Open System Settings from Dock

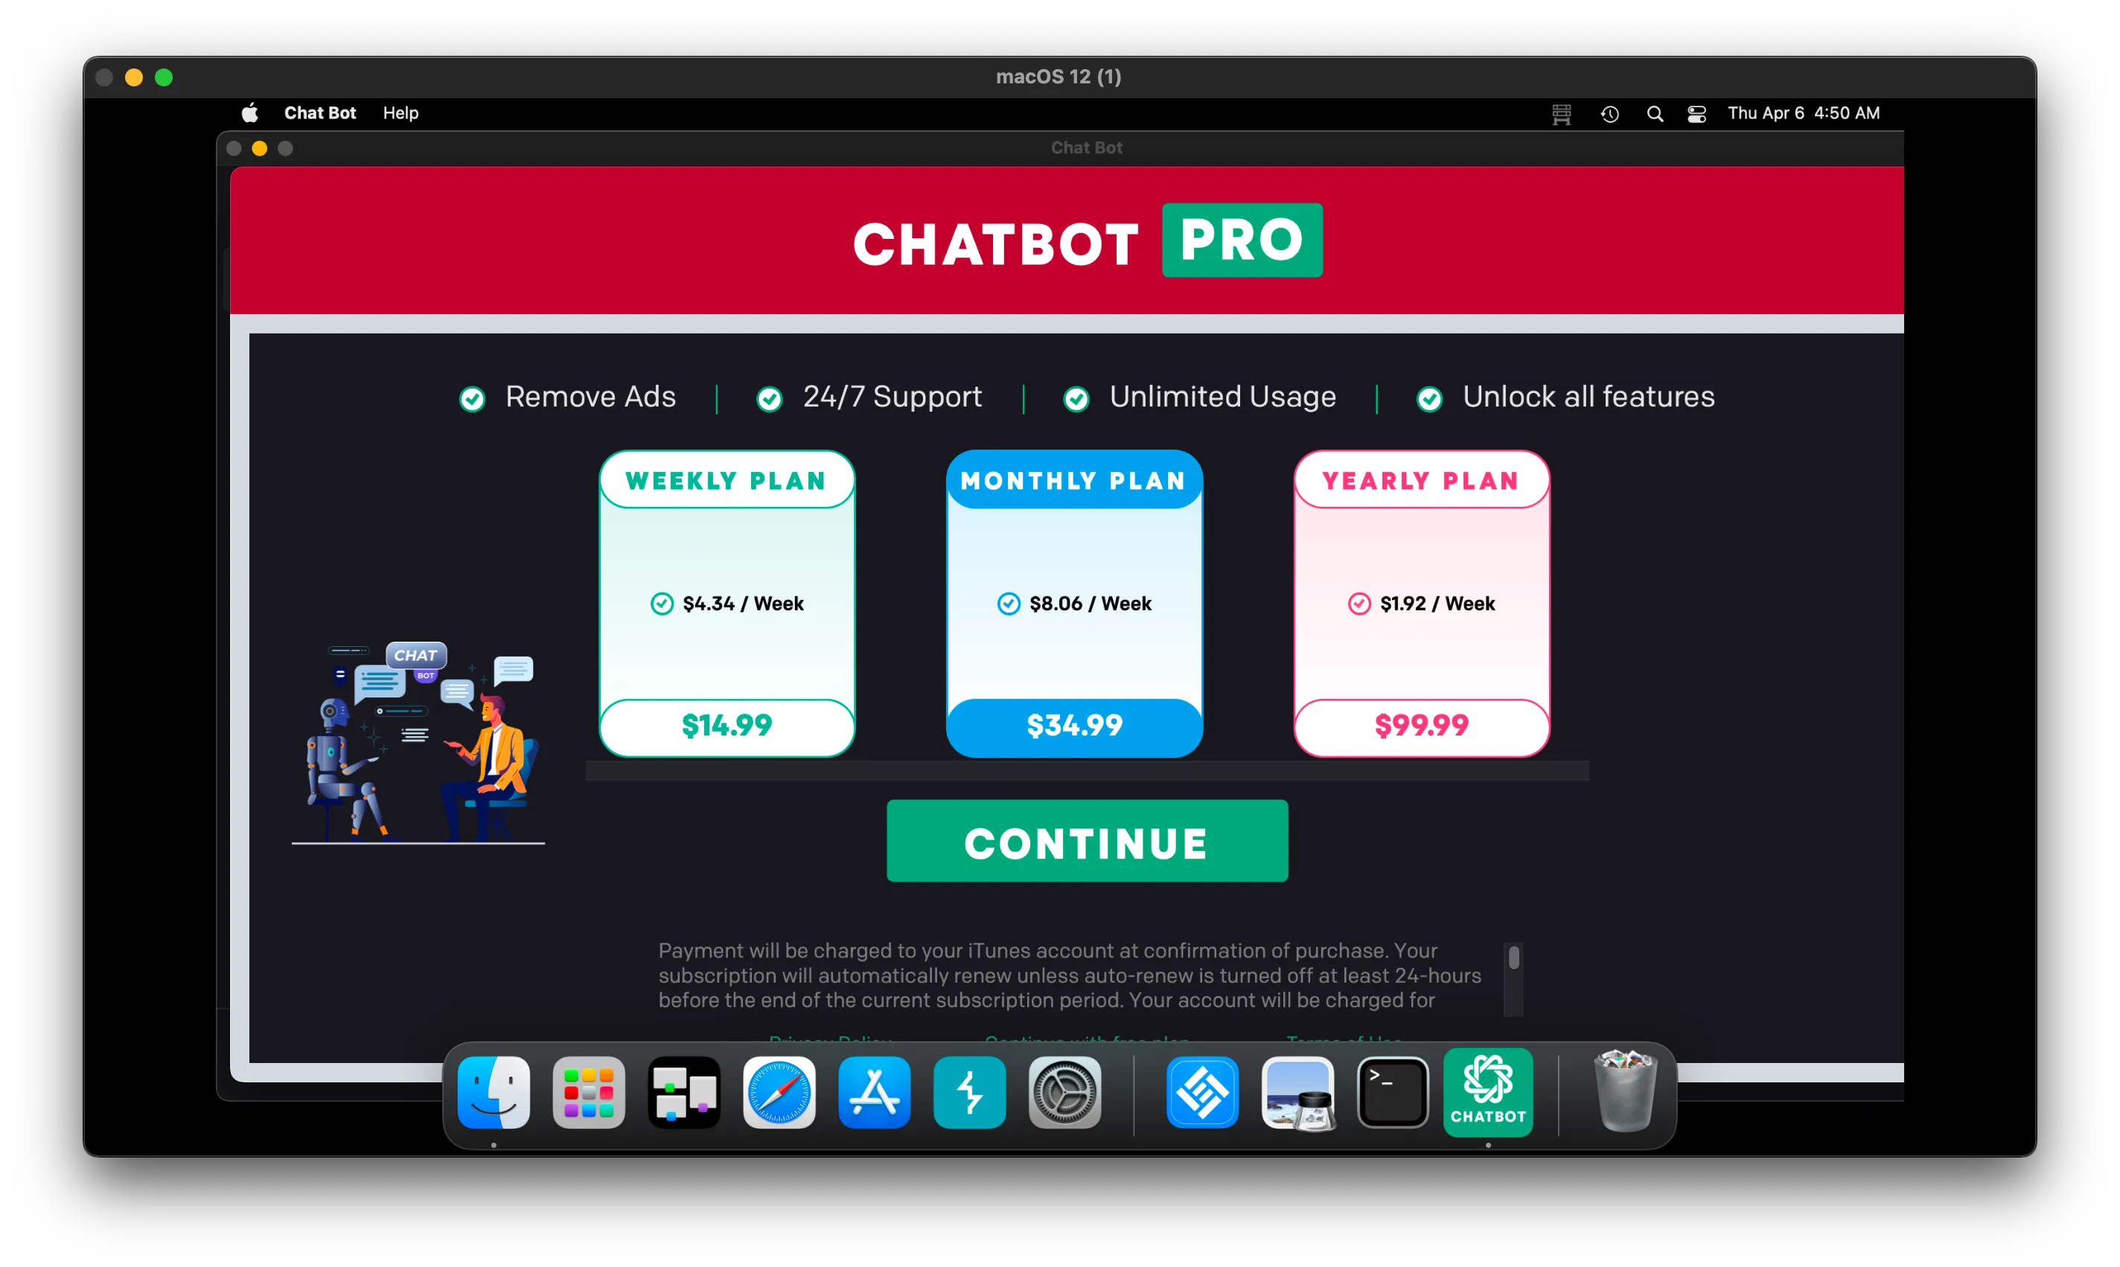pos(1064,1094)
